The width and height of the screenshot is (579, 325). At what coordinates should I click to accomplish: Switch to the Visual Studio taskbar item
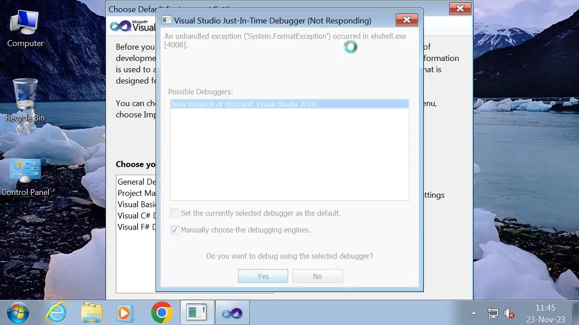pyautogui.click(x=232, y=312)
